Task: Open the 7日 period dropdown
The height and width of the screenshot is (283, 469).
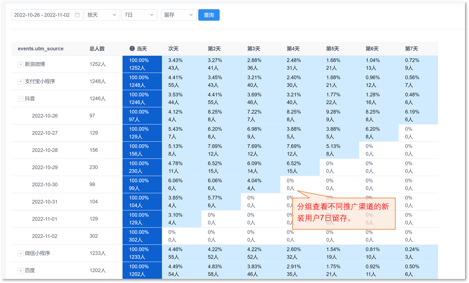Action: tap(139, 15)
